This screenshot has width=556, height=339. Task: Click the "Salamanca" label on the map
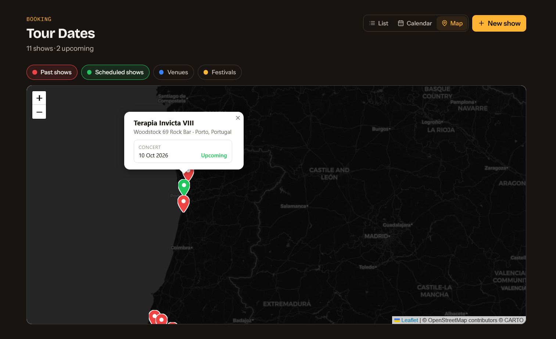coord(293,206)
